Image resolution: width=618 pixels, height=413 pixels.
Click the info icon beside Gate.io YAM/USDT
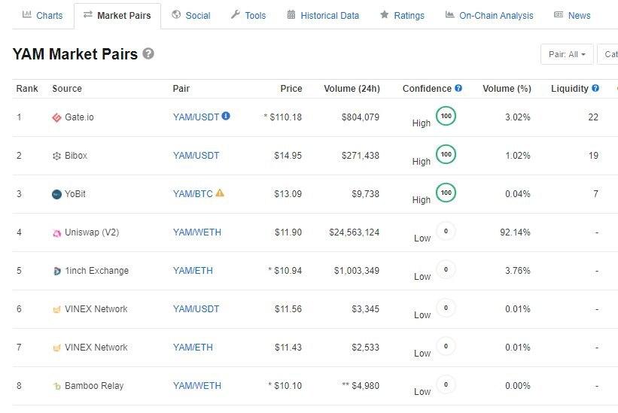(226, 116)
